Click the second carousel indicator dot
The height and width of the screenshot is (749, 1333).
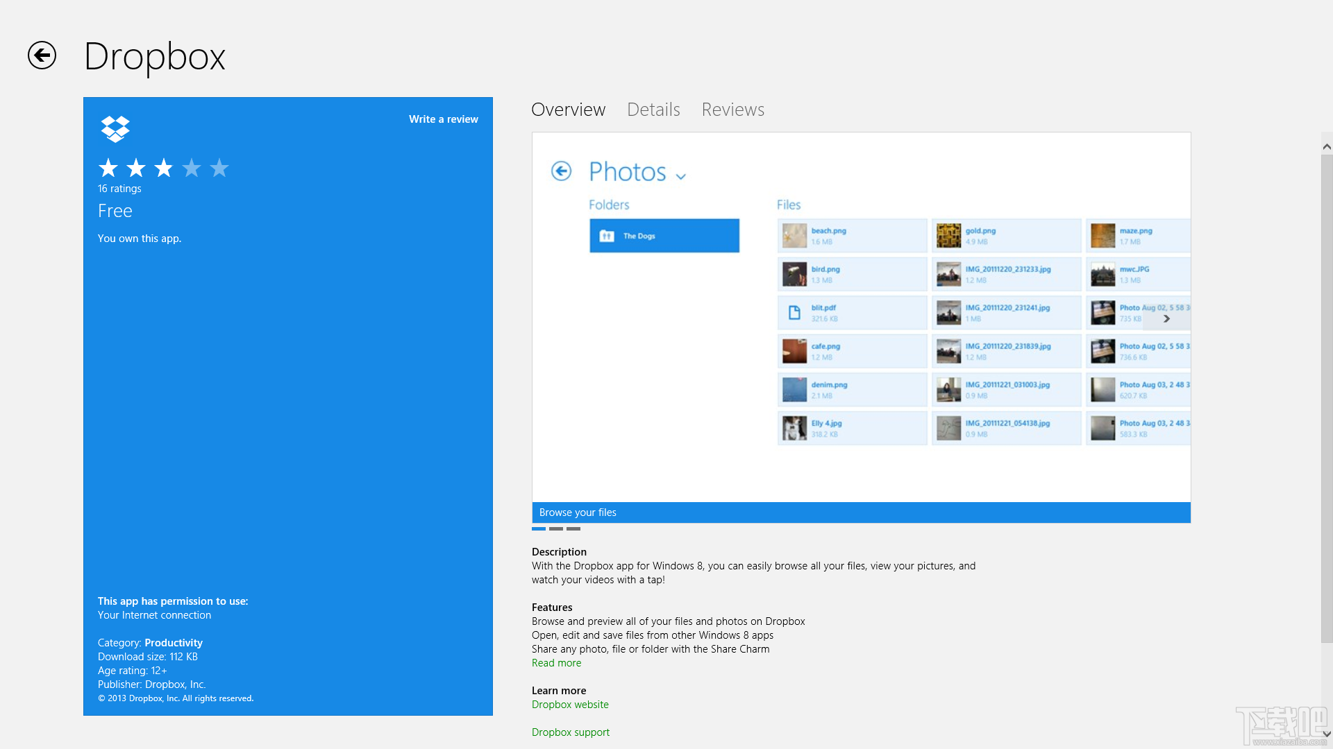coord(555,528)
